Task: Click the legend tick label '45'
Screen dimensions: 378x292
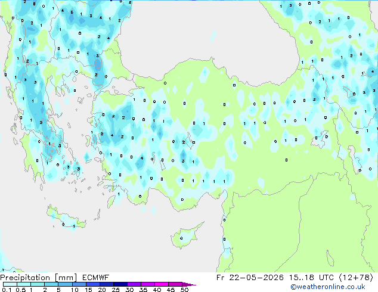Action: [171, 290]
